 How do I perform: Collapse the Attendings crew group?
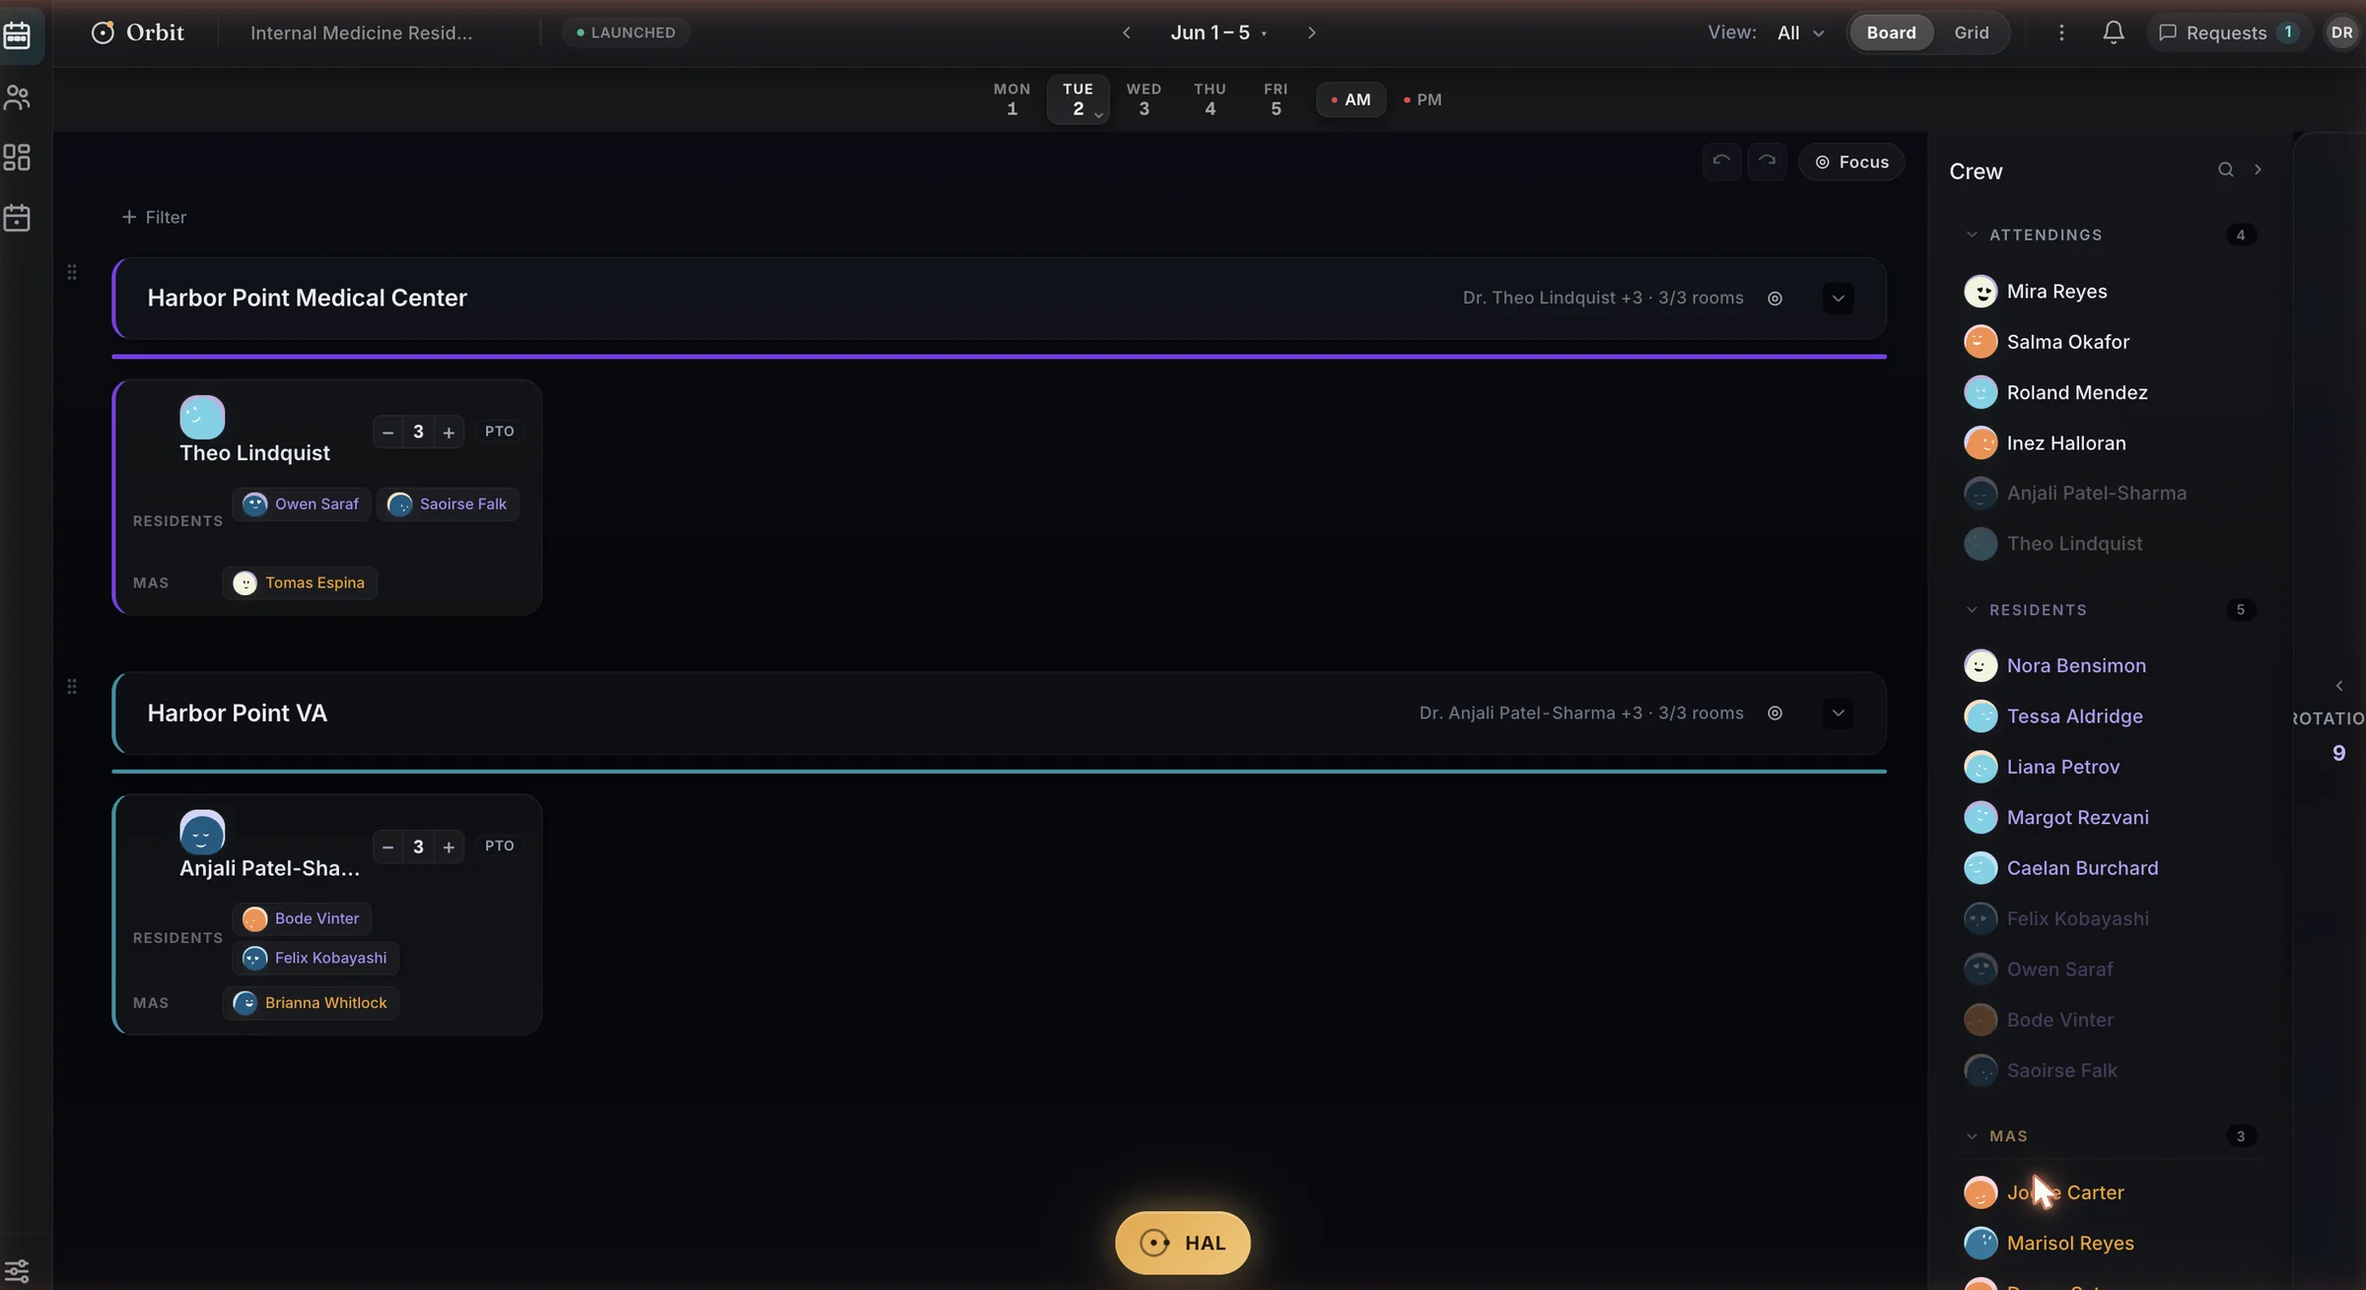click(1972, 235)
